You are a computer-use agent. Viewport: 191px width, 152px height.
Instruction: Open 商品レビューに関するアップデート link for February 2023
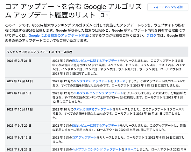pos(96,60)
